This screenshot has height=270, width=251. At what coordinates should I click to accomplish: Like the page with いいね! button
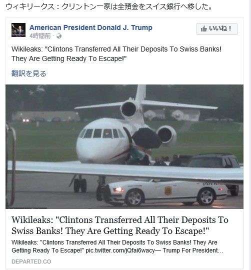tap(217, 29)
